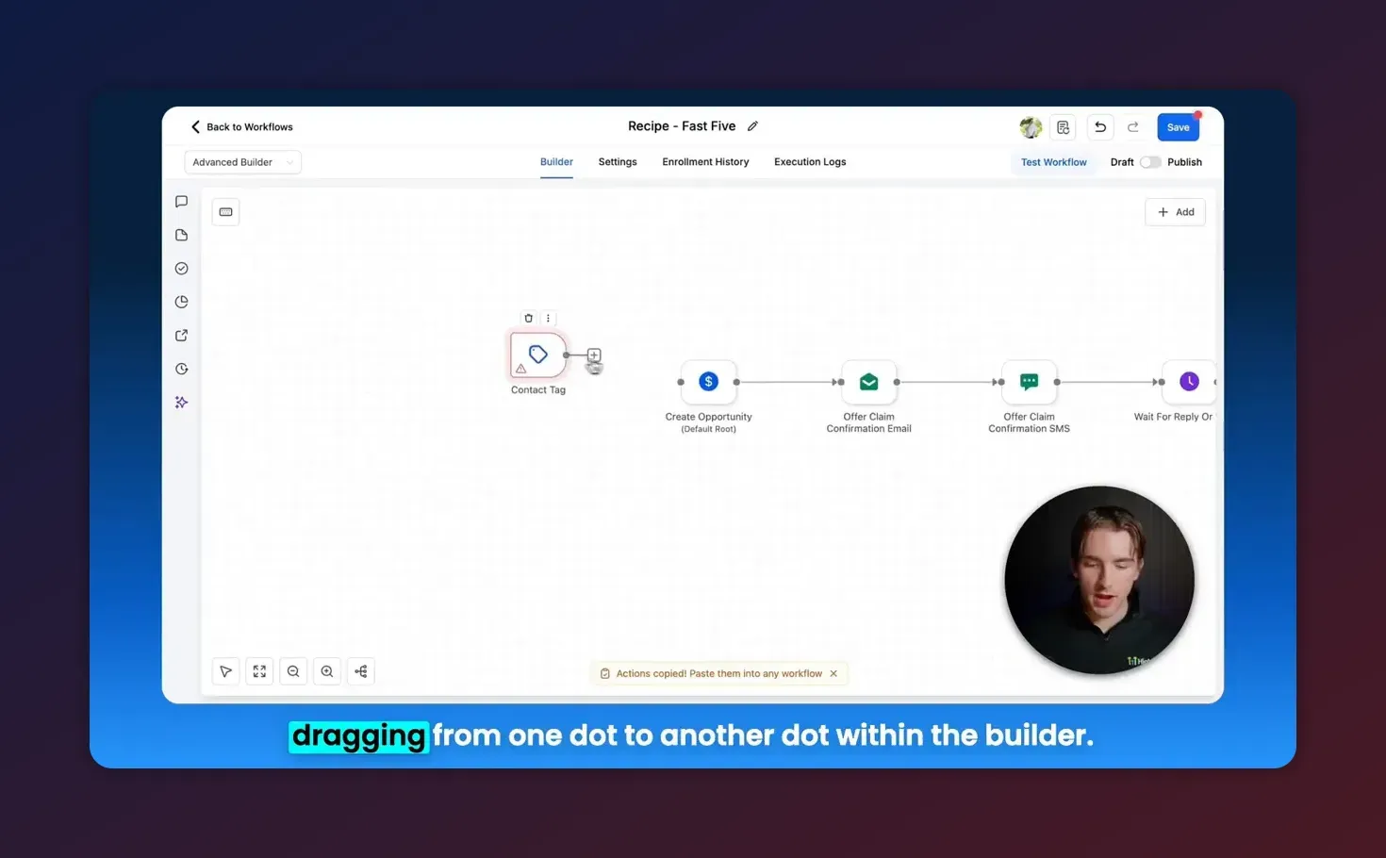Click the redo arrow icon
This screenshot has height=858, width=1386.
[1133, 126]
